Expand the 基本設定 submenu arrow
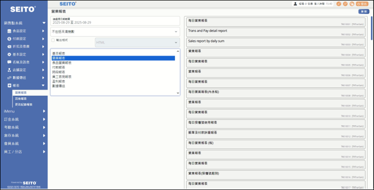Screen dimensions: 374x190 (43, 54)
